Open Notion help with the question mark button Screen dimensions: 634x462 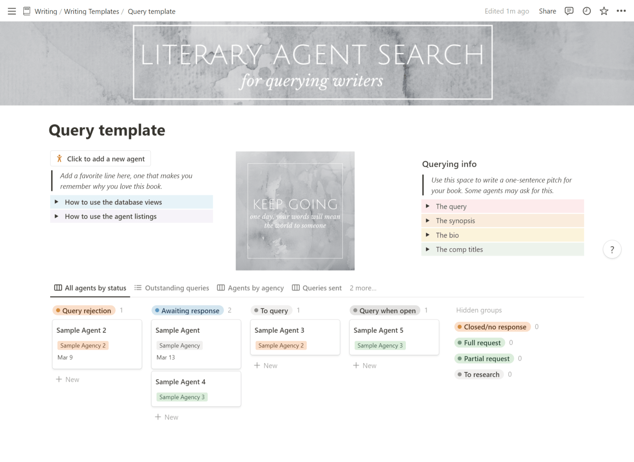tap(612, 249)
